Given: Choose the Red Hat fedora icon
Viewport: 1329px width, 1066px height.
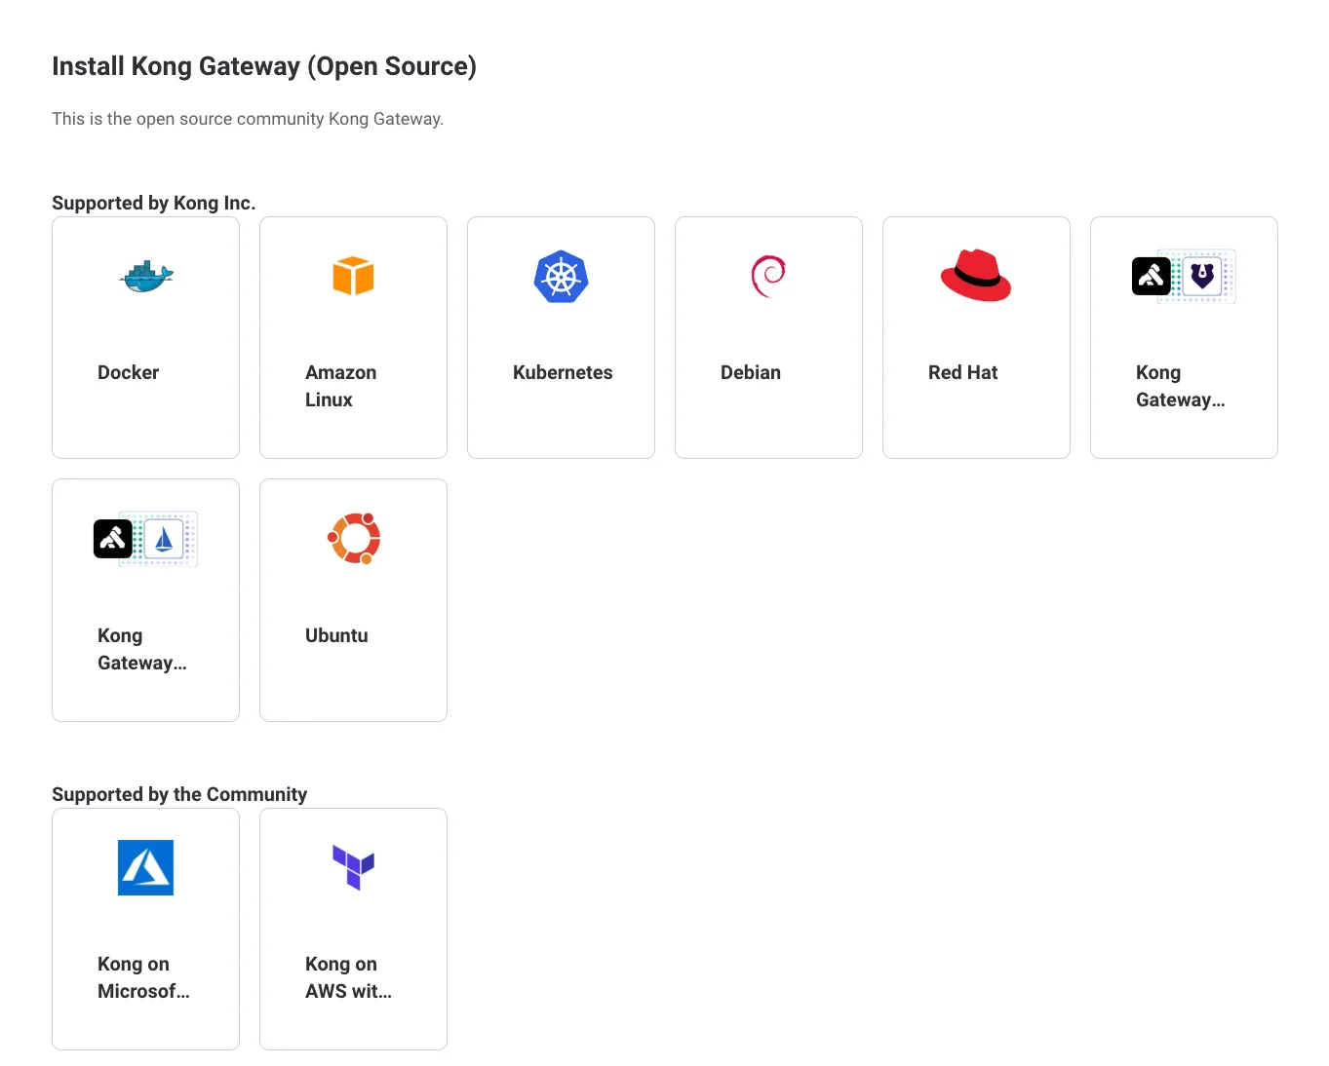Looking at the screenshot, I should tap(976, 277).
